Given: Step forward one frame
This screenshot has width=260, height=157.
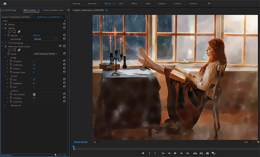Looking at the screenshot, I should (181, 153).
